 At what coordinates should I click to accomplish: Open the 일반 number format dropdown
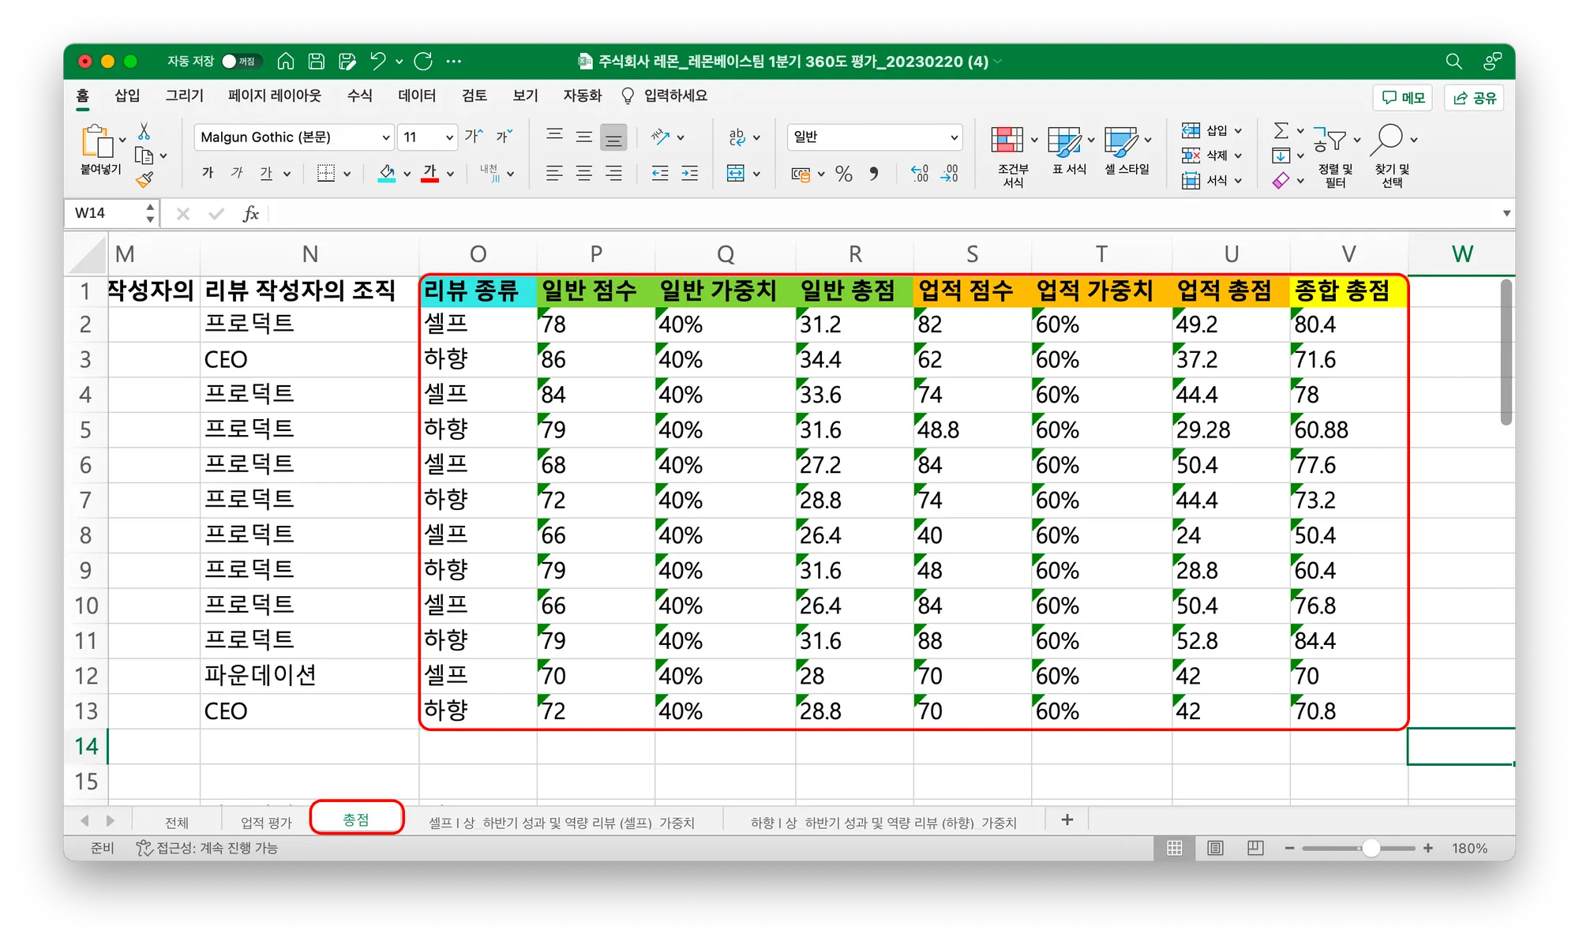pos(875,137)
